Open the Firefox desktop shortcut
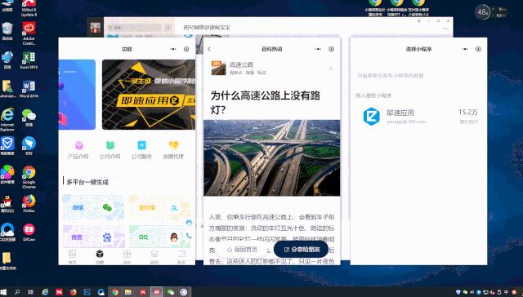 coord(29,203)
